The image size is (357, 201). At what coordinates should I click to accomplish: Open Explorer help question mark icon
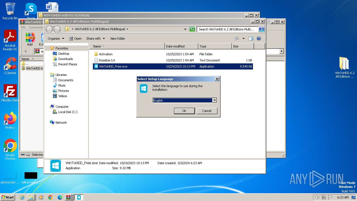259,39
